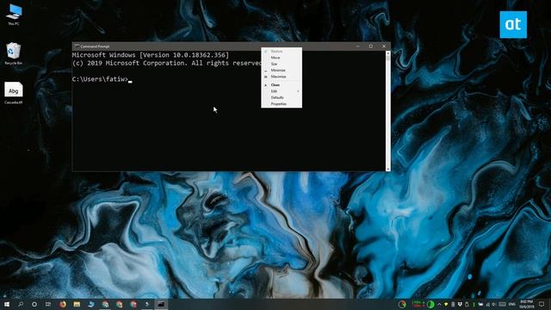This screenshot has width=551, height=310.
Task: Open the This PC desktop icon
Action: pos(14,14)
